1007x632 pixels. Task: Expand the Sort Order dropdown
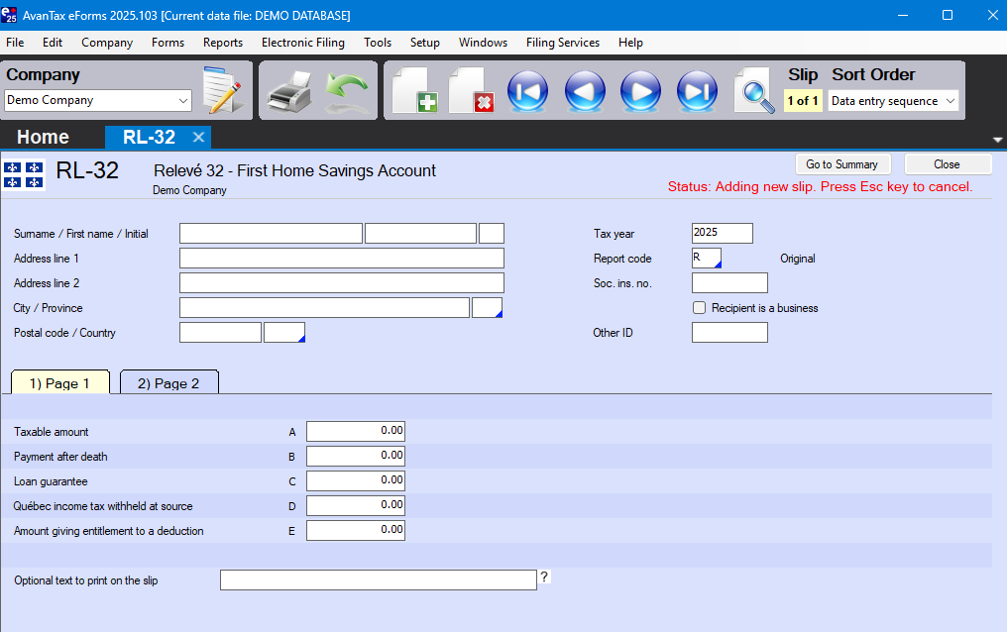click(950, 101)
